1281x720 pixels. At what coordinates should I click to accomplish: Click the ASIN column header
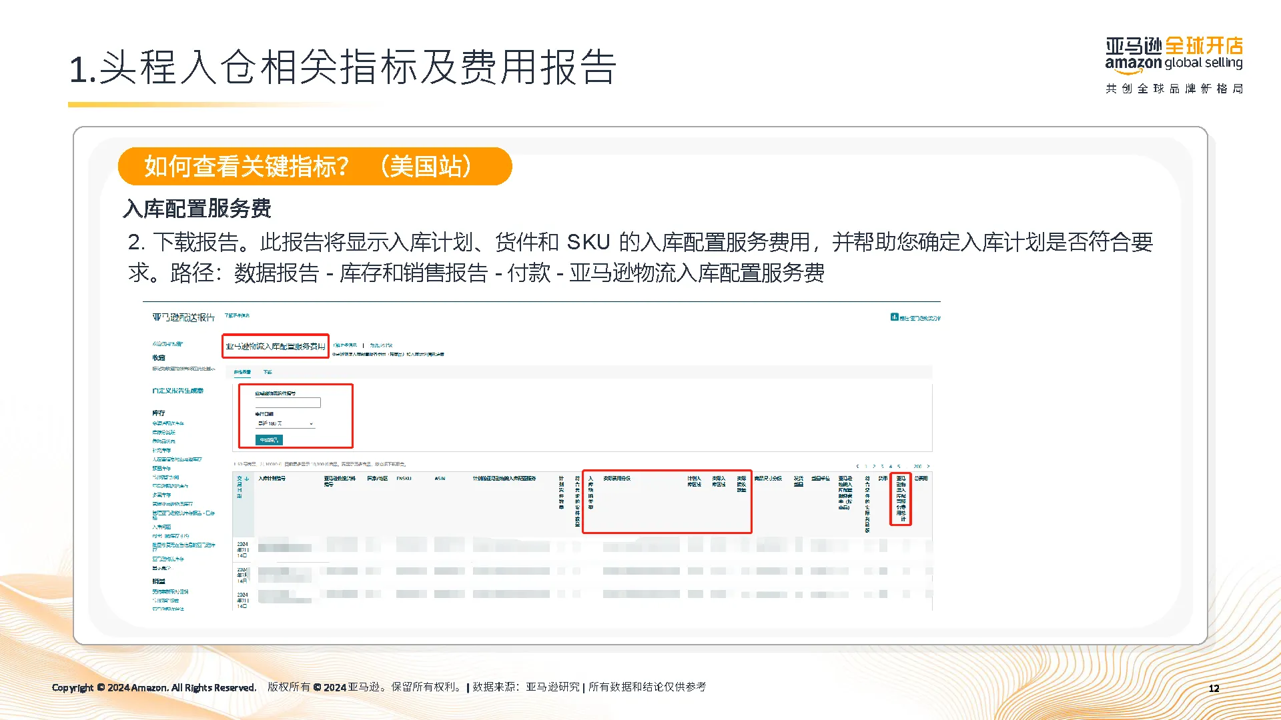440,479
